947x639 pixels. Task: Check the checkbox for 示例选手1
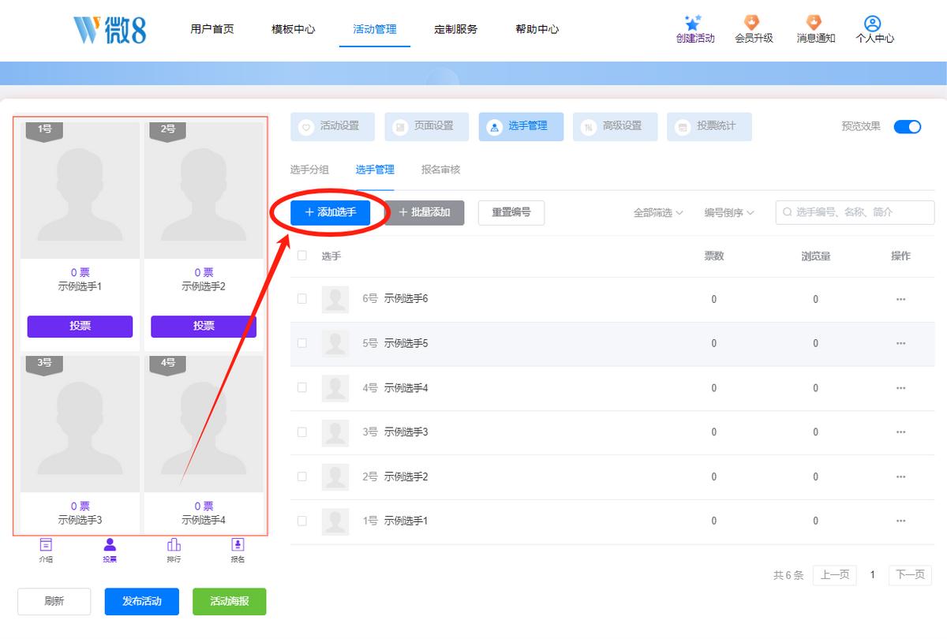301,521
